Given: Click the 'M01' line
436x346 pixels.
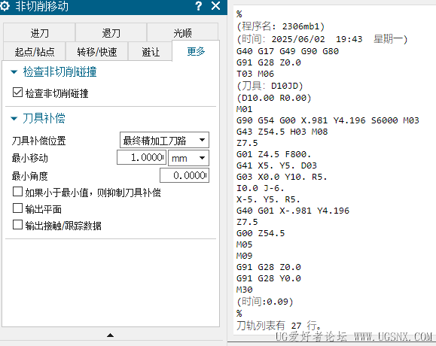Looking at the screenshot, I should click(x=245, y=109).
